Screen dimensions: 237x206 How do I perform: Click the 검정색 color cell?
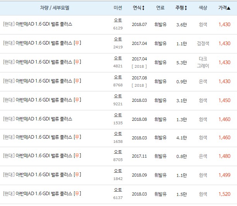click(203, 43)
